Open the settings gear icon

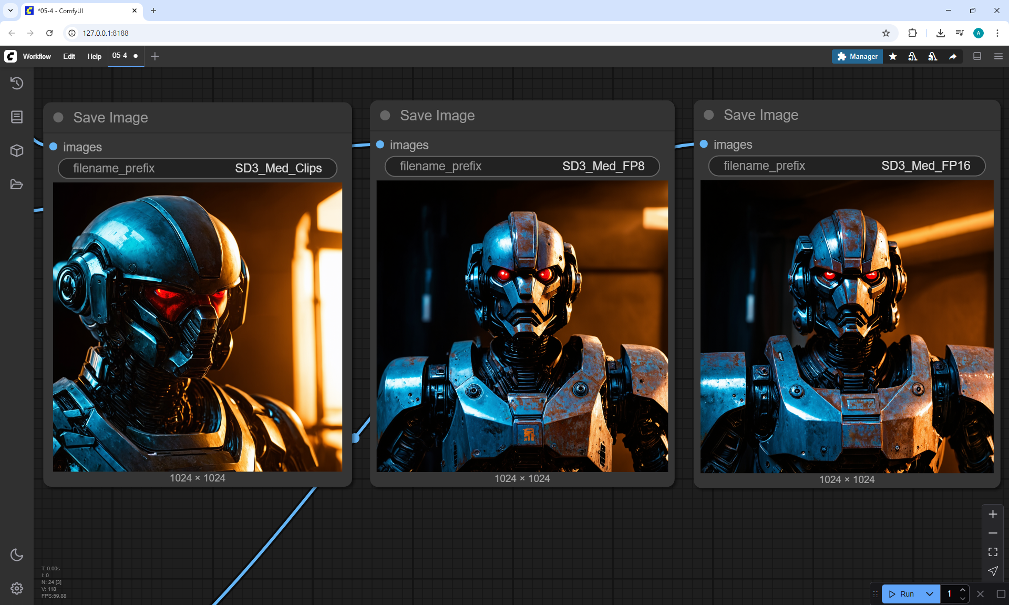click(x=17, y=588)
